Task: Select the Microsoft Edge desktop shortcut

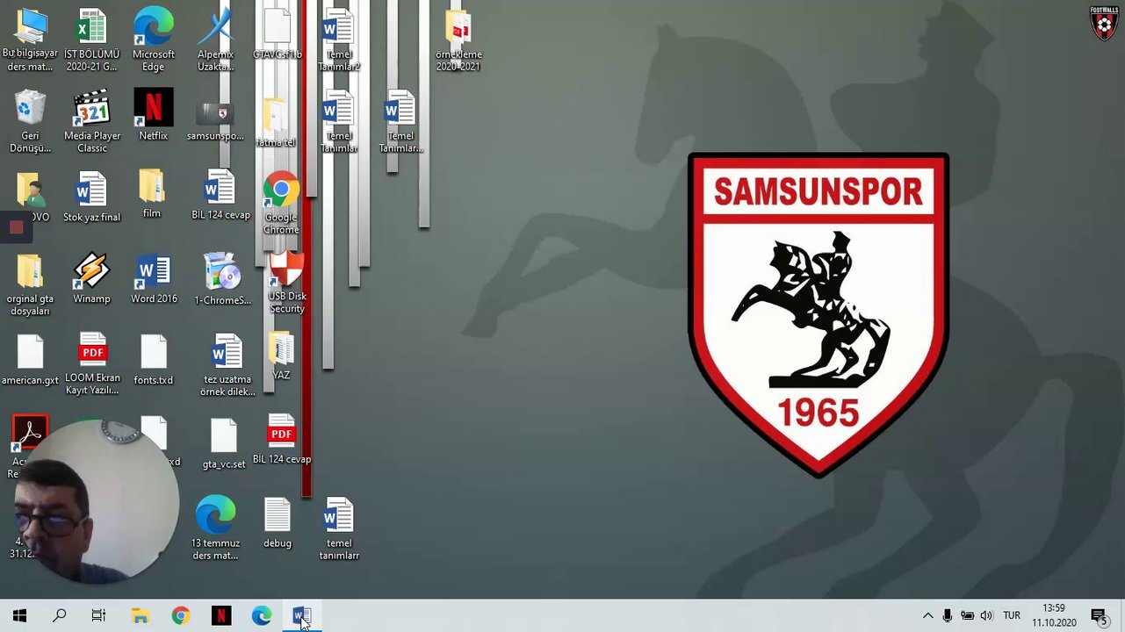Action: [x=153, y=40]
